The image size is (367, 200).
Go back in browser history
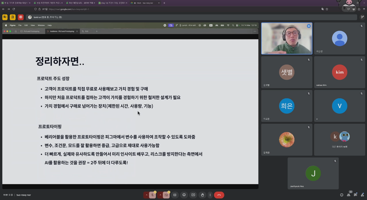(3, 9)
